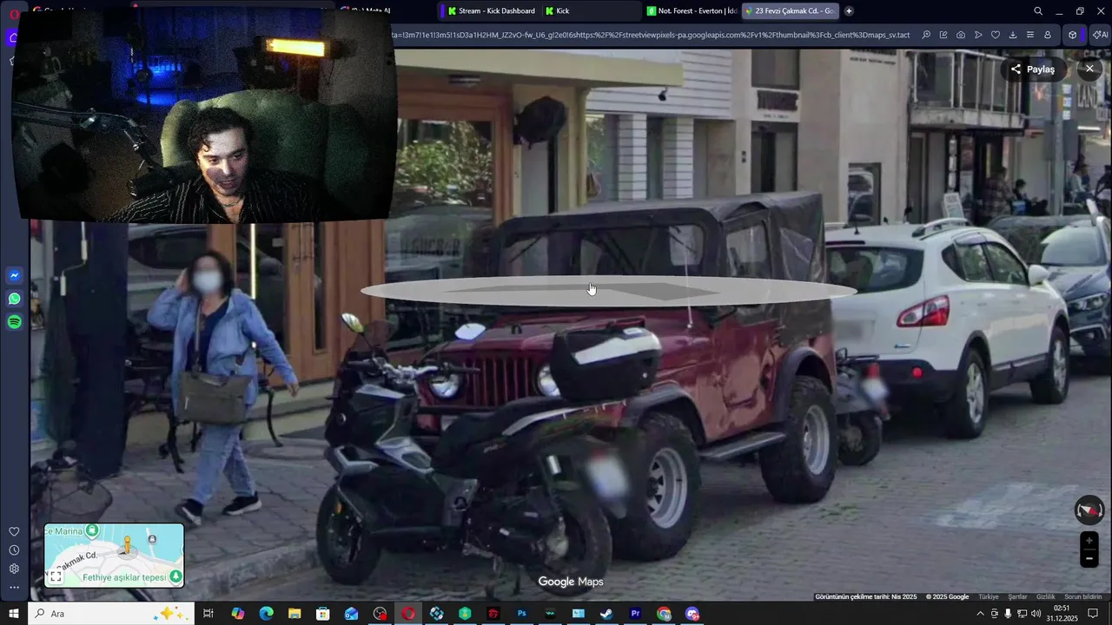Image resolution: width=1112 pixels, height=625 pixels.
Task: Select the 23 Fevzi Çakmak Cd. tab
Action: point(789,11)
